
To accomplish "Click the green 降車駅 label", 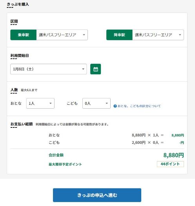I will (x=119, y=35).
